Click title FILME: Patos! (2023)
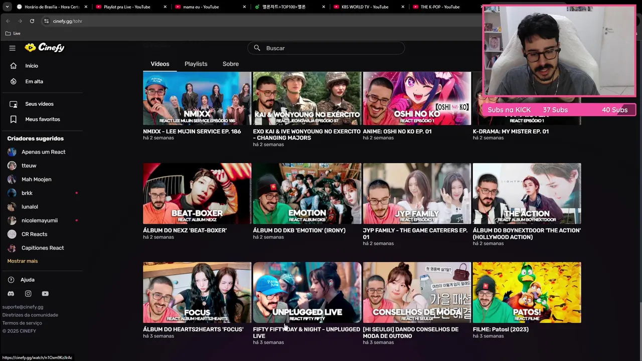The image size is (642, 361). (501, 329)
